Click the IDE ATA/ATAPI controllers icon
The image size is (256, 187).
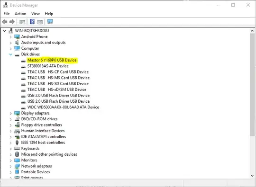(17, 137)
